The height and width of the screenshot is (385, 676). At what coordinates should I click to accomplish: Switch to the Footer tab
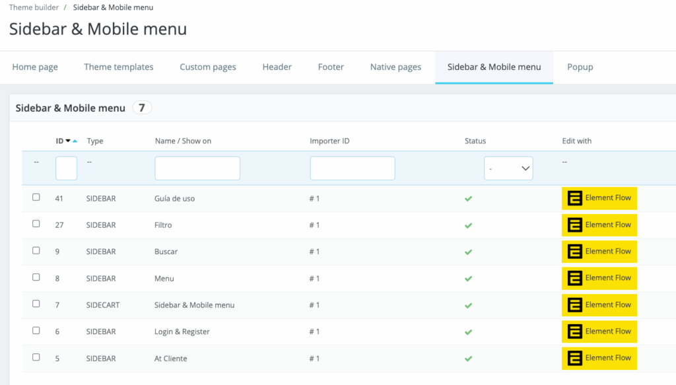click(331, 67)
